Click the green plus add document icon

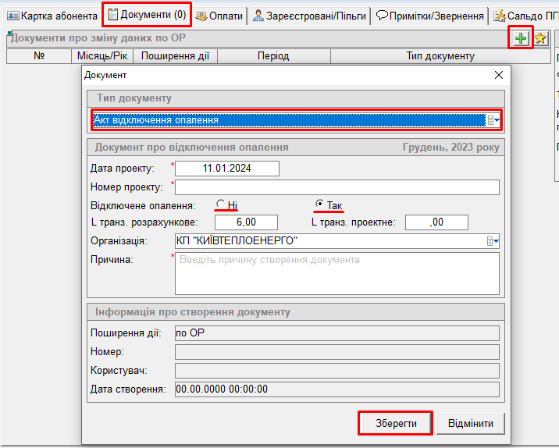coord(521,38)
